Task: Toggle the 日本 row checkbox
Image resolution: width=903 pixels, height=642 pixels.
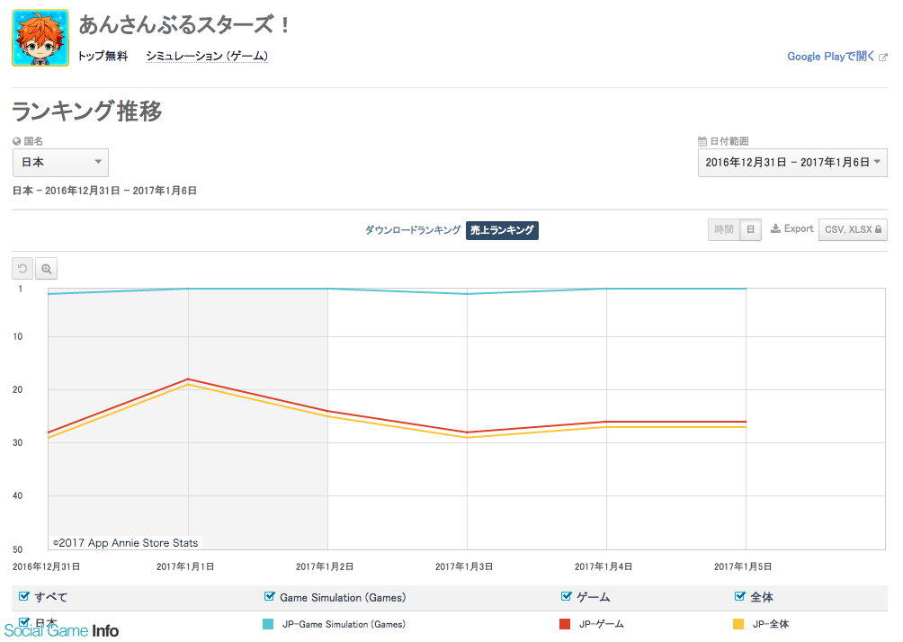Action: coord(23,622)
